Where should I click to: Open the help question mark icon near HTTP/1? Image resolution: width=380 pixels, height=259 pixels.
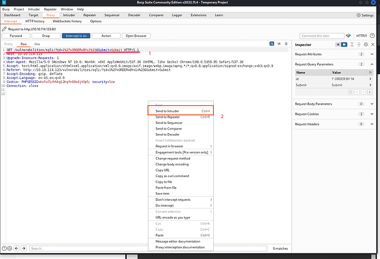click(372, 35)
